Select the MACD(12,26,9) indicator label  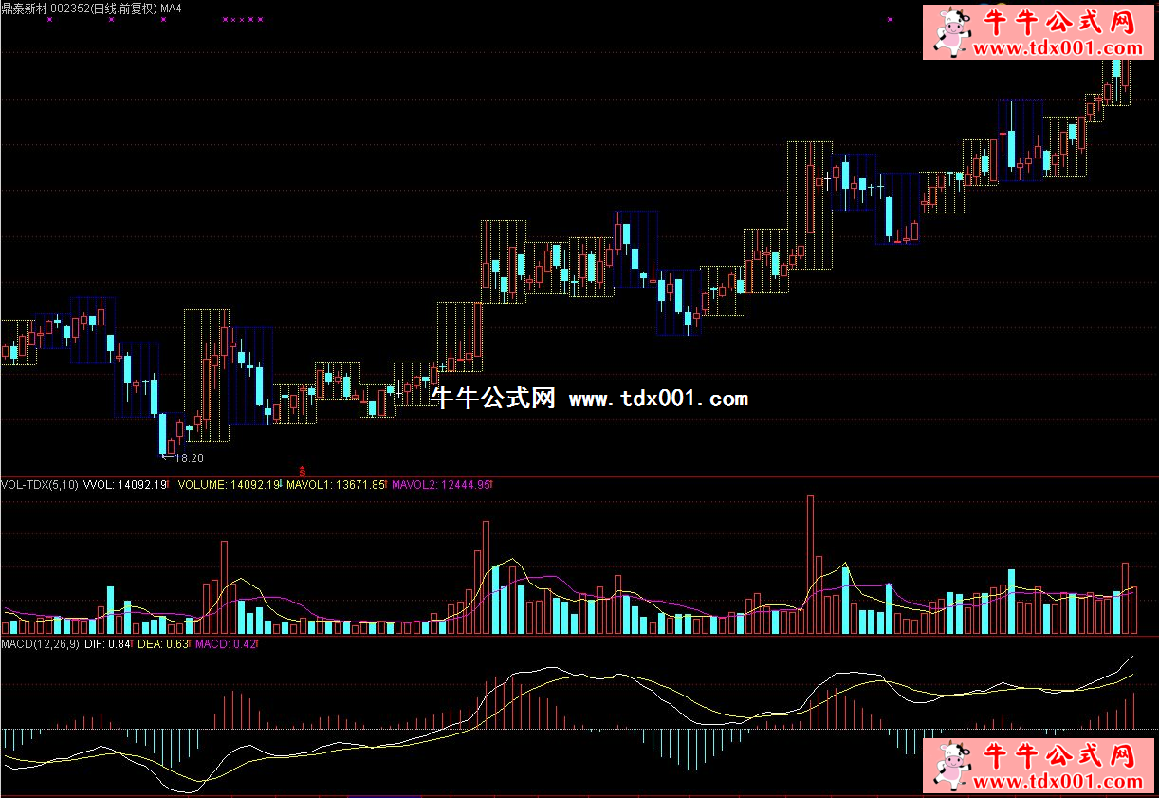pyautogui.click(x=40, y=644)
